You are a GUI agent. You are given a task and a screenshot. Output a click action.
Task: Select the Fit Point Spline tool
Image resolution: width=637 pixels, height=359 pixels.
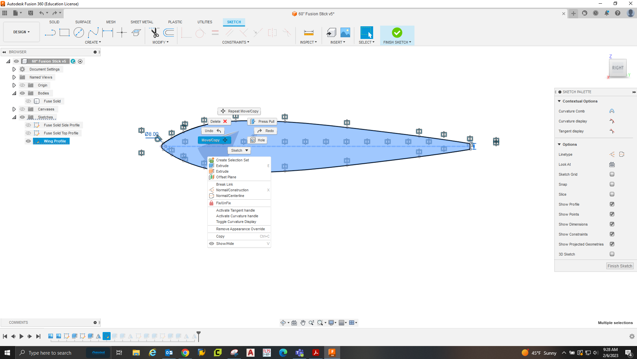[x=93, y=33]
